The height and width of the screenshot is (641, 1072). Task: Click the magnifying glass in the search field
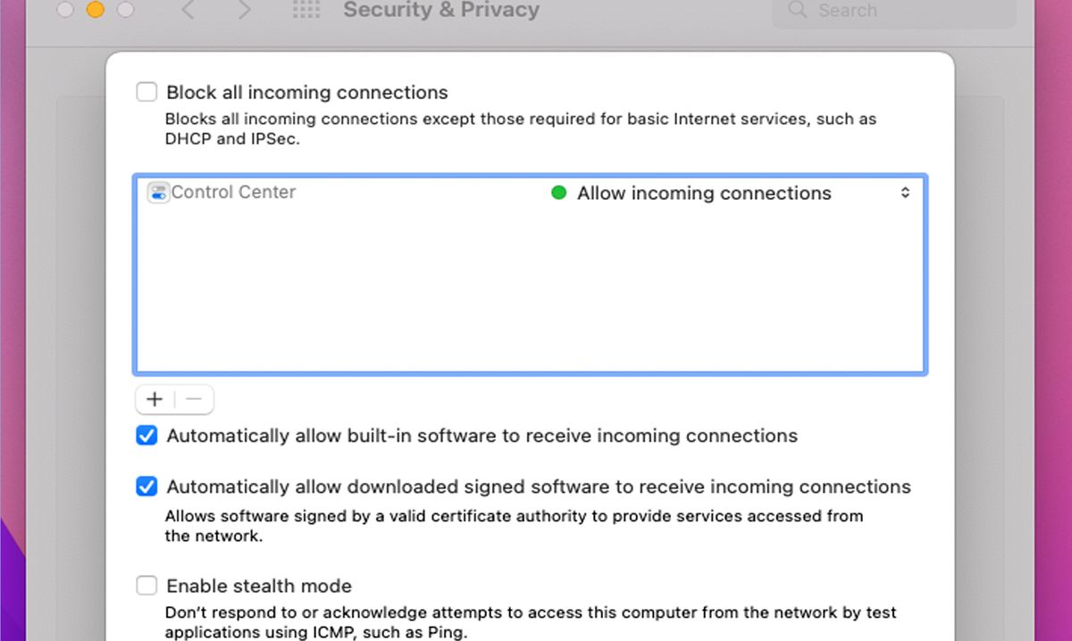pos(795,11)
